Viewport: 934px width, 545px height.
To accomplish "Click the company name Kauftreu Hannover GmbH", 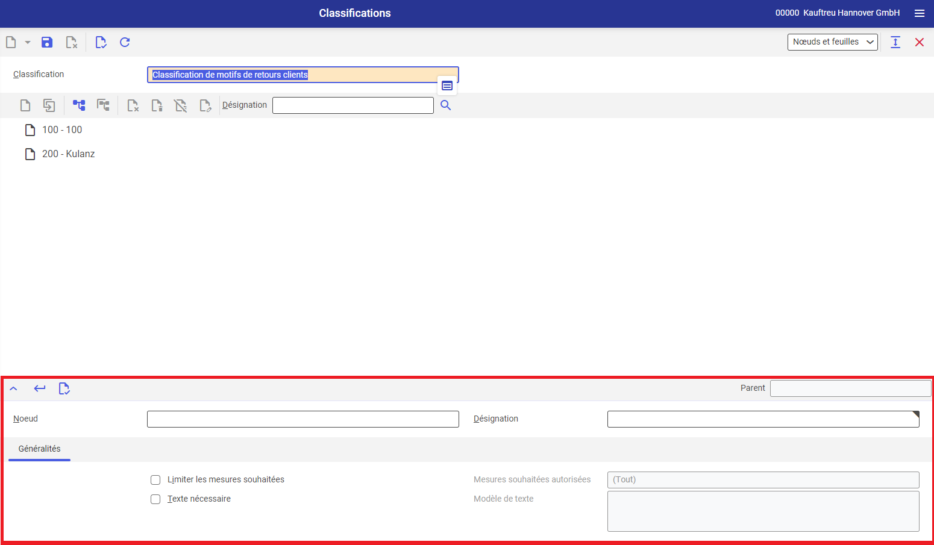I will pos(851,13).
